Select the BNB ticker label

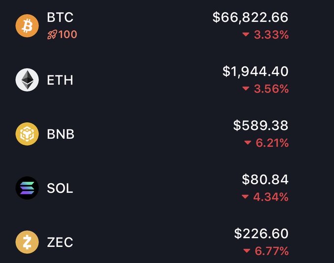pyautogui.click(x=61, y=134)
